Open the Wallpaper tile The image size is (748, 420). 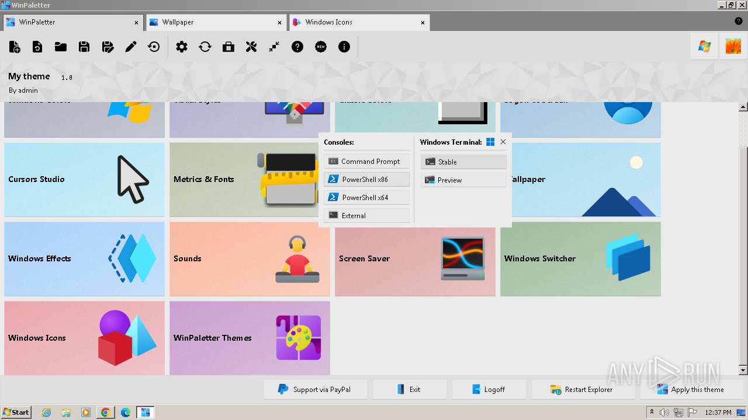(x=586, y=179)
